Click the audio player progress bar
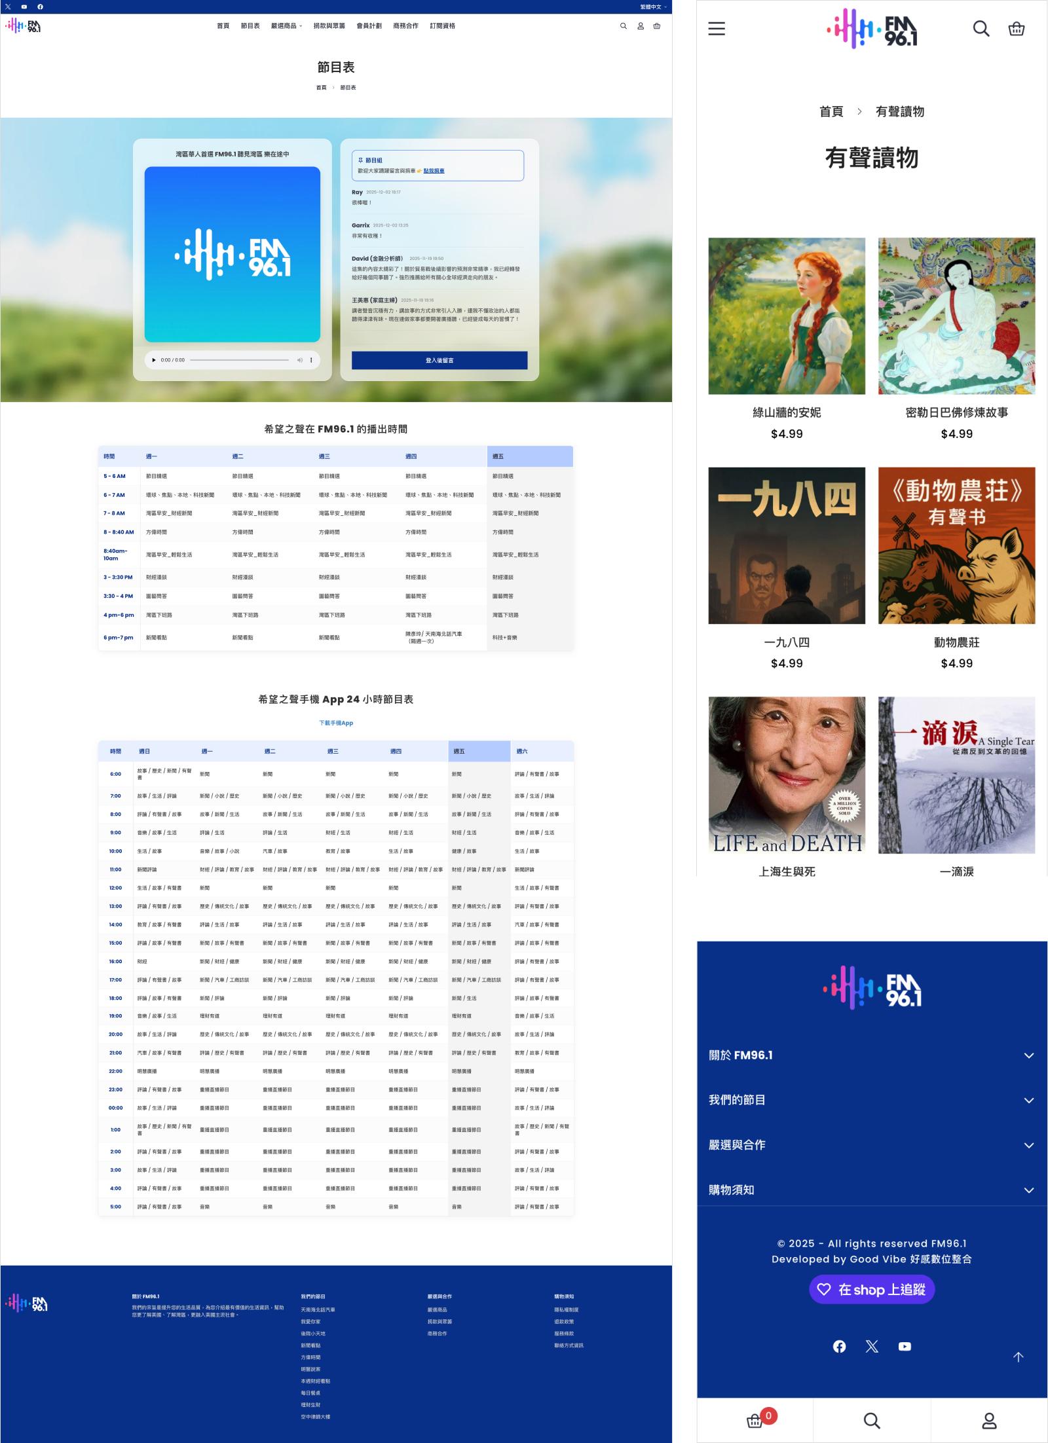 pyautogui.click(x=240, y=360)
